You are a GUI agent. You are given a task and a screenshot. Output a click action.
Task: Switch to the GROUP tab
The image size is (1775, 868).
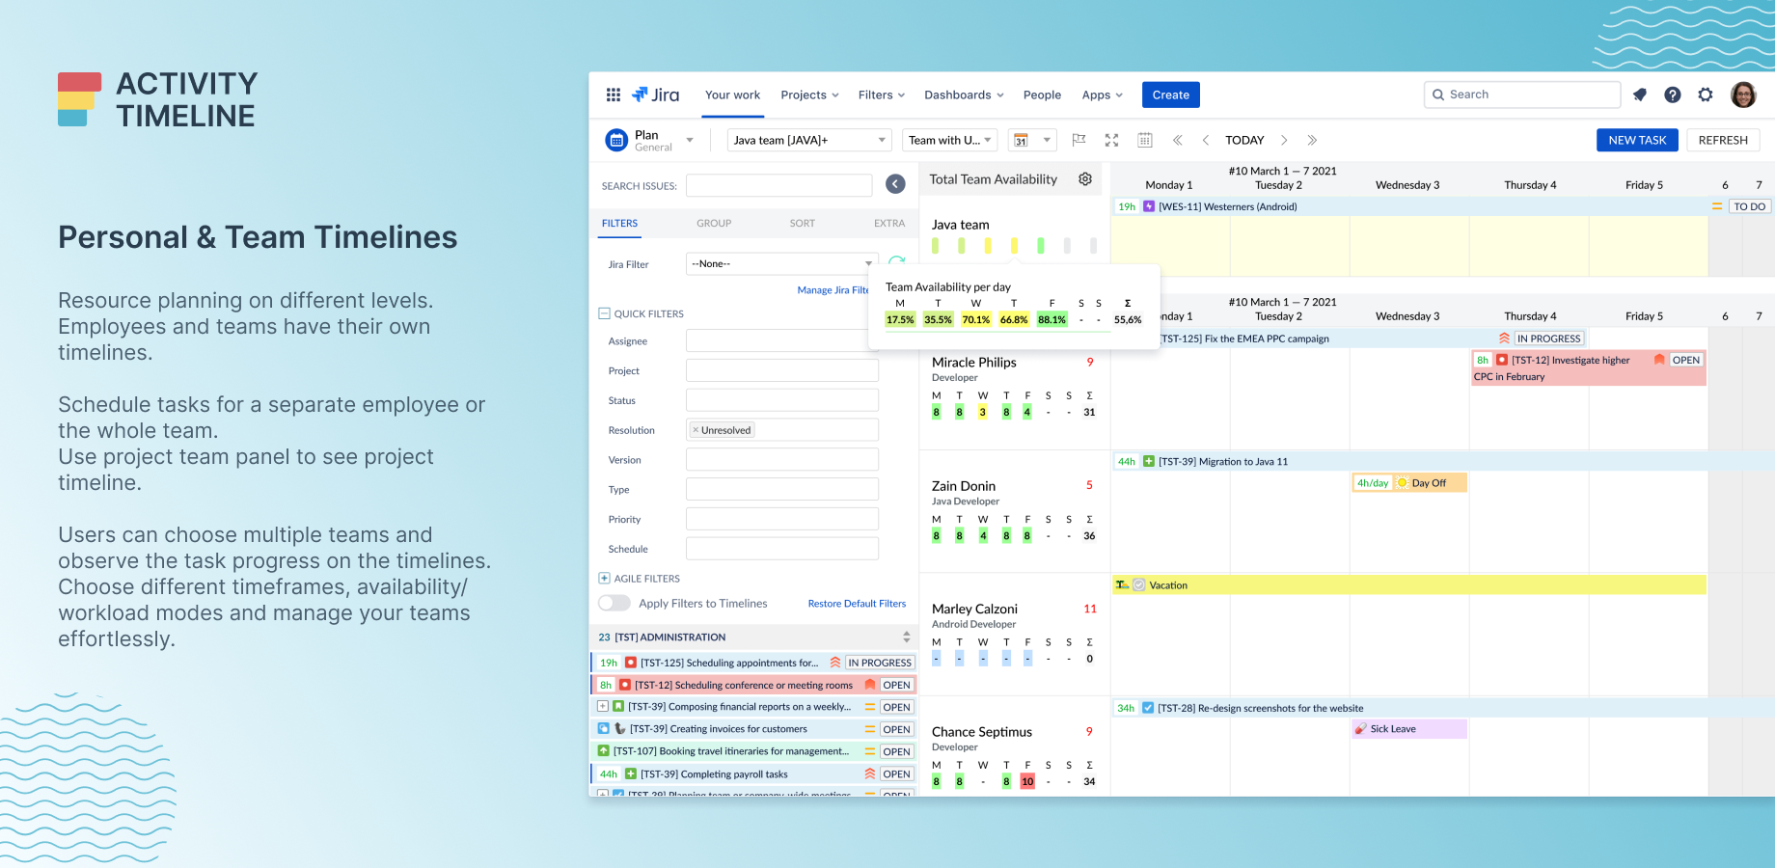(714, 223)
